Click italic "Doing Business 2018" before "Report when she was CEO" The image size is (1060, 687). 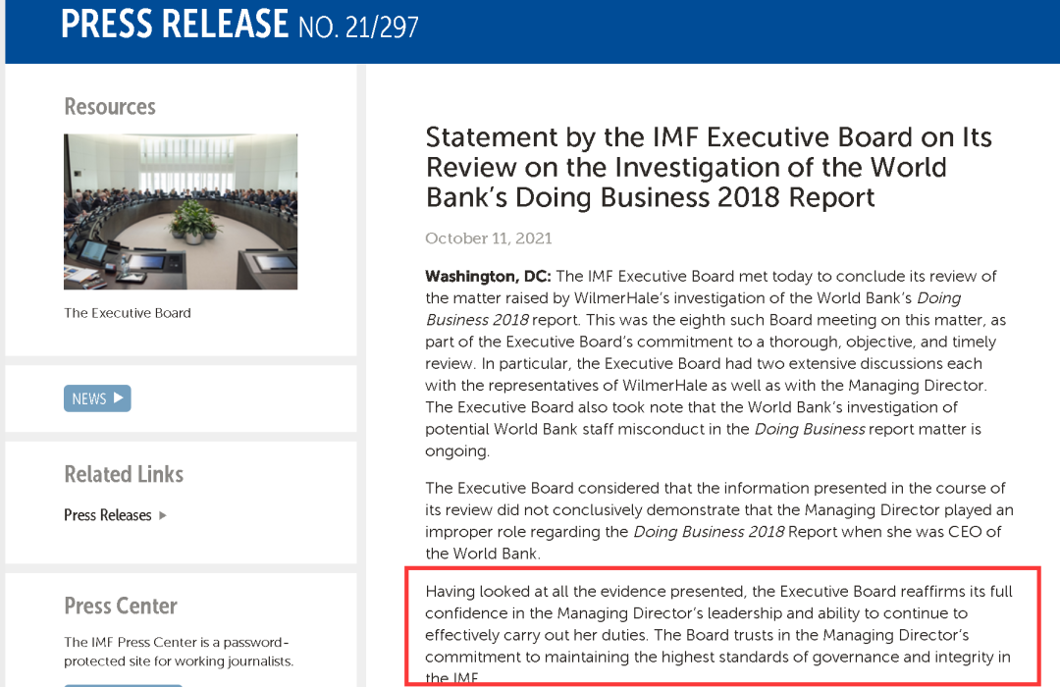coord(709,532)
